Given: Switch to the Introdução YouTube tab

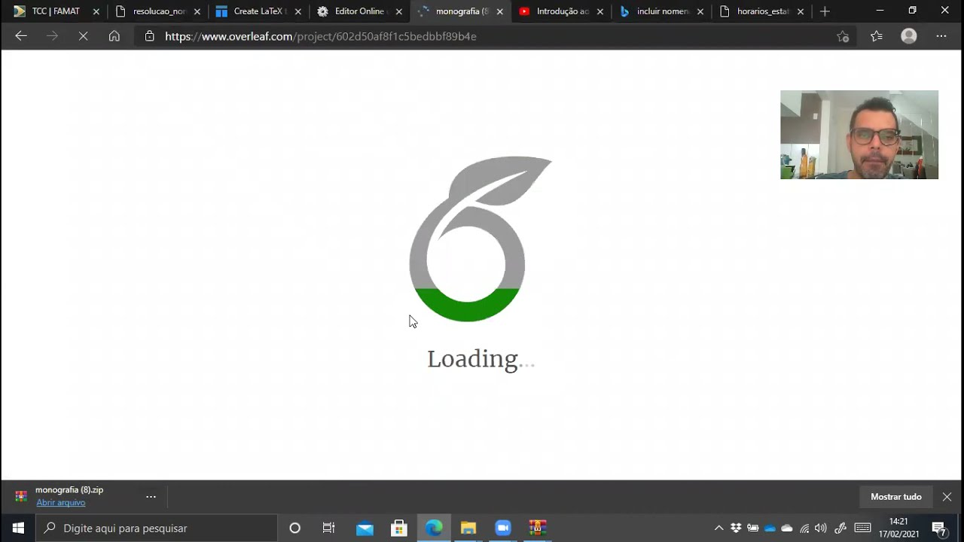Looking at the screenshot, I should tap(561, 11).
